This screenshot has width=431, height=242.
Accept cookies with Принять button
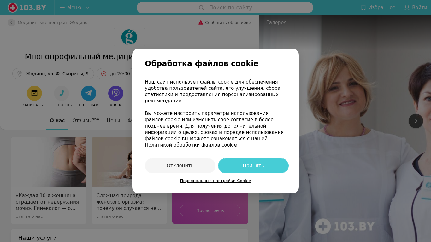tap(253, 166)
